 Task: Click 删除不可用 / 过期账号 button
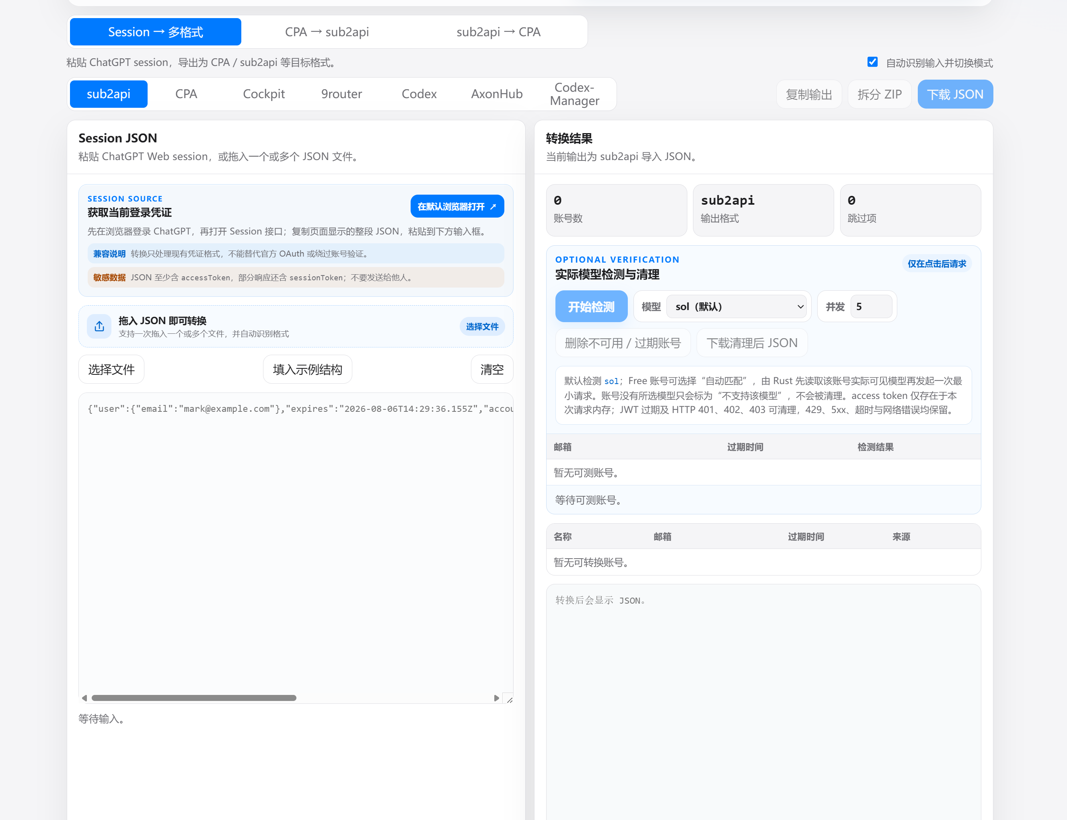[x=623, y=343]
